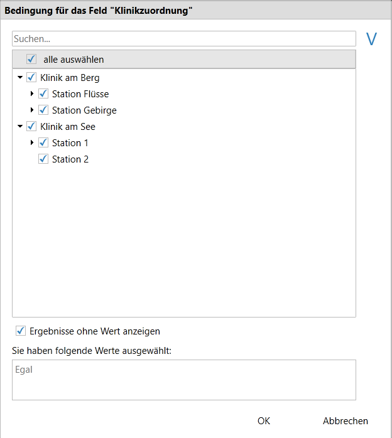Expand the Station Gebirge node
Viewport: 392px width, 438px height.
click(x=32, y=110)
